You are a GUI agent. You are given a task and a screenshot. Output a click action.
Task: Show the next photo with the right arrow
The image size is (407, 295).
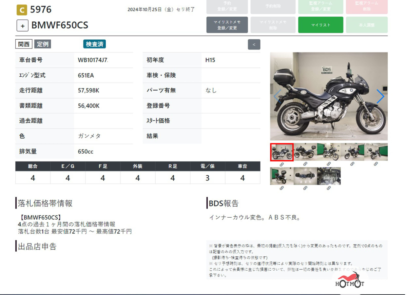pyautogui.click(x=380, y=96)
